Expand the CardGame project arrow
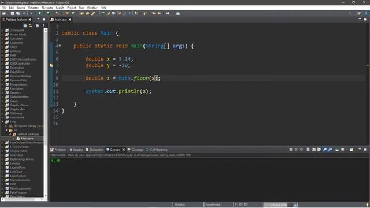This screenshot has height=208, width=370. tap(2, 43)
